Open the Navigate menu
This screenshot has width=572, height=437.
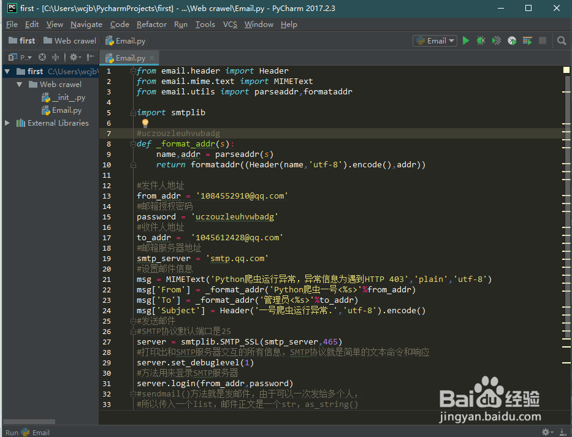tap(86, 25)
